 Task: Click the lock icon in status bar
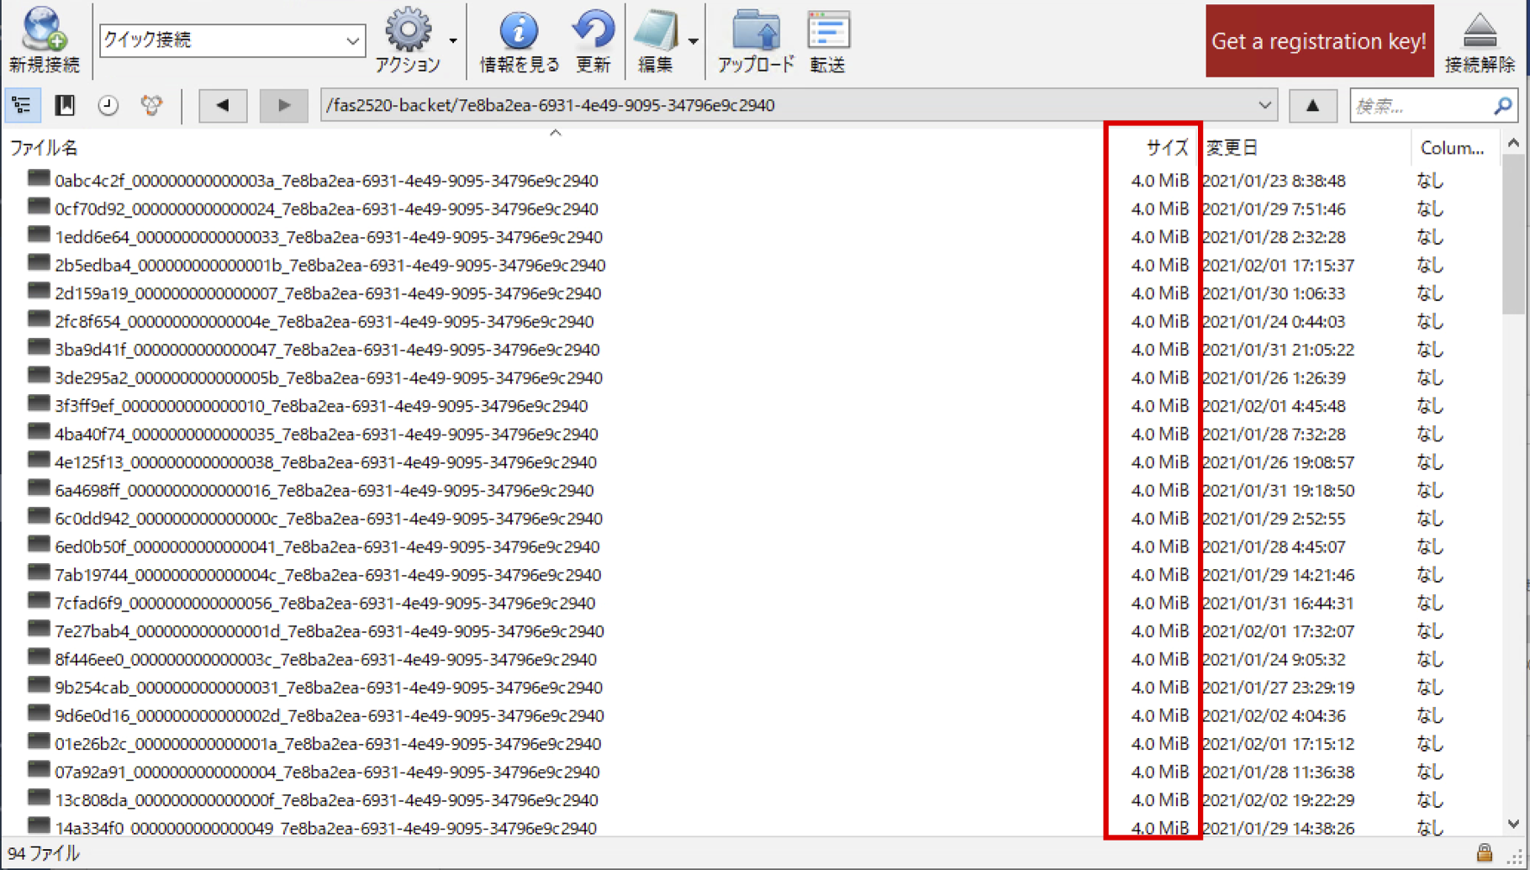[1485, 852]
